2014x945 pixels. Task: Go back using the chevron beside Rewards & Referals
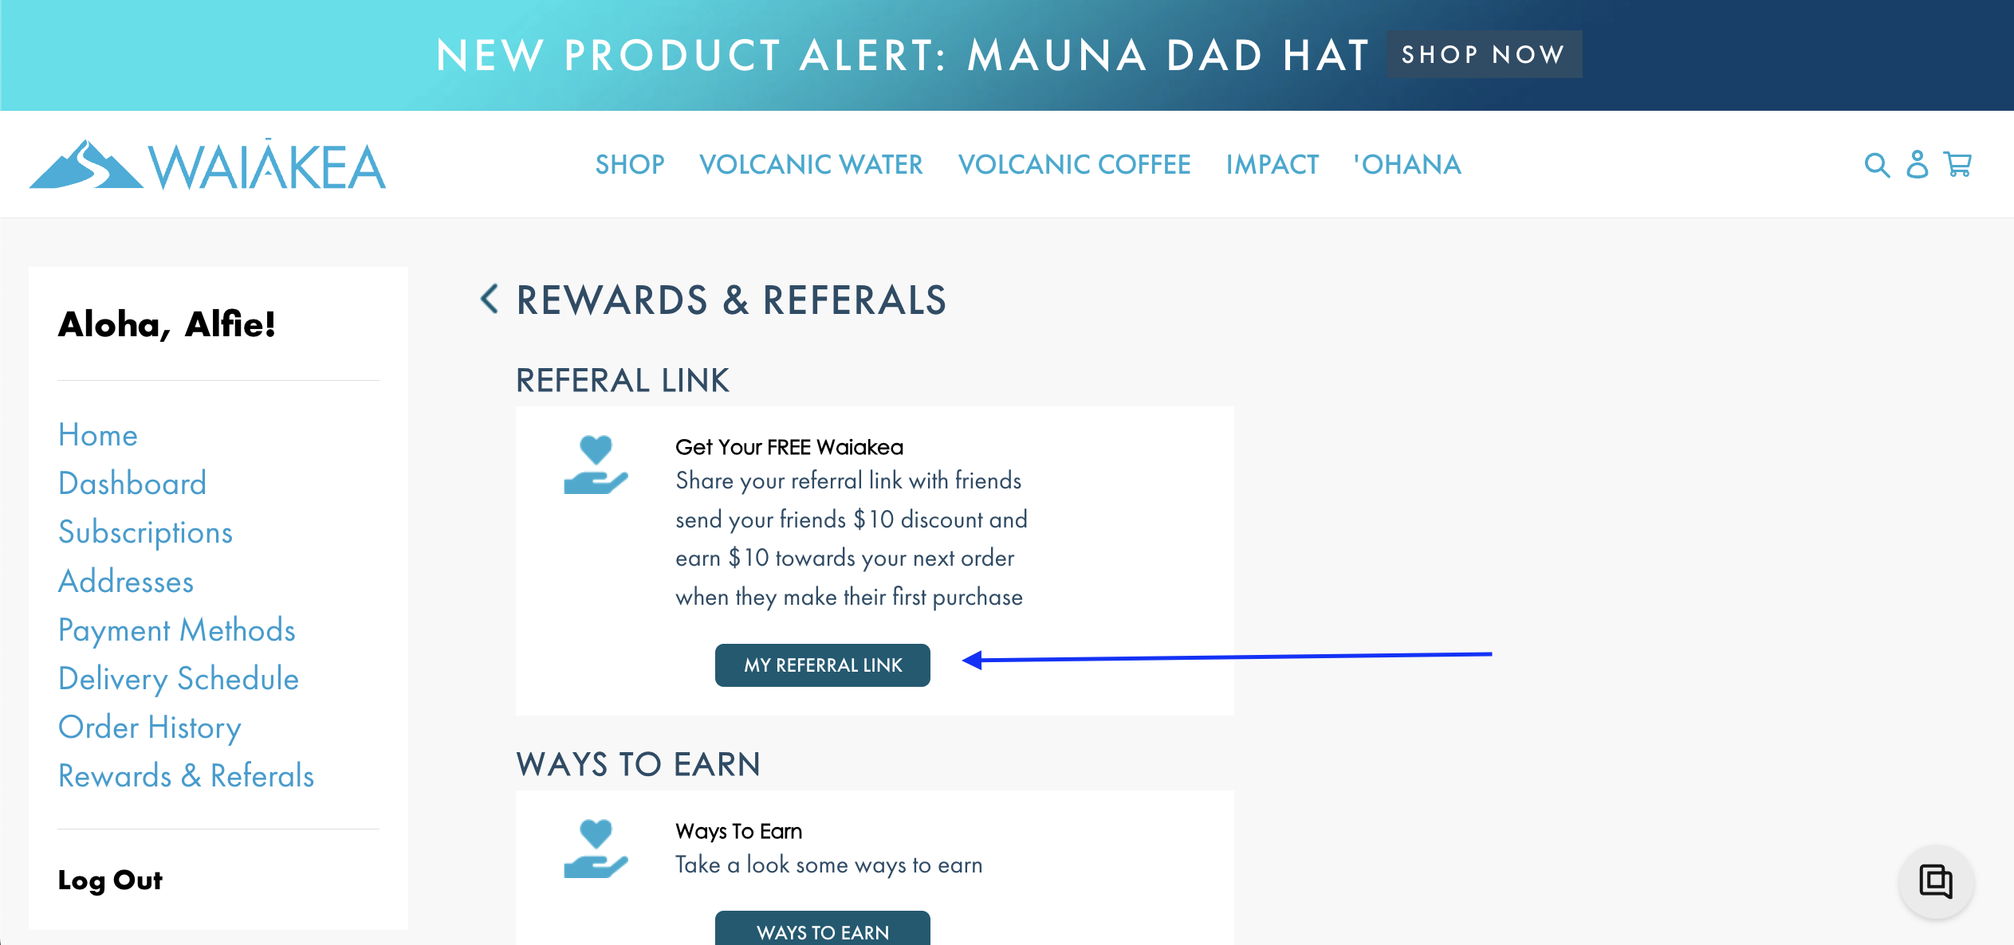point(490,299)
